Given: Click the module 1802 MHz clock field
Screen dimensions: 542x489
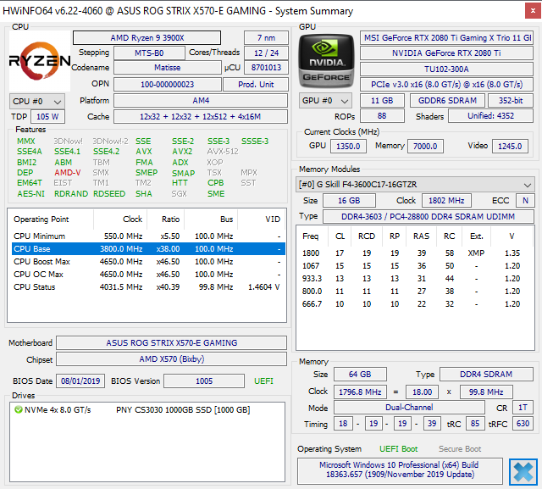Looking at the screenshot, I should (446, 201).
